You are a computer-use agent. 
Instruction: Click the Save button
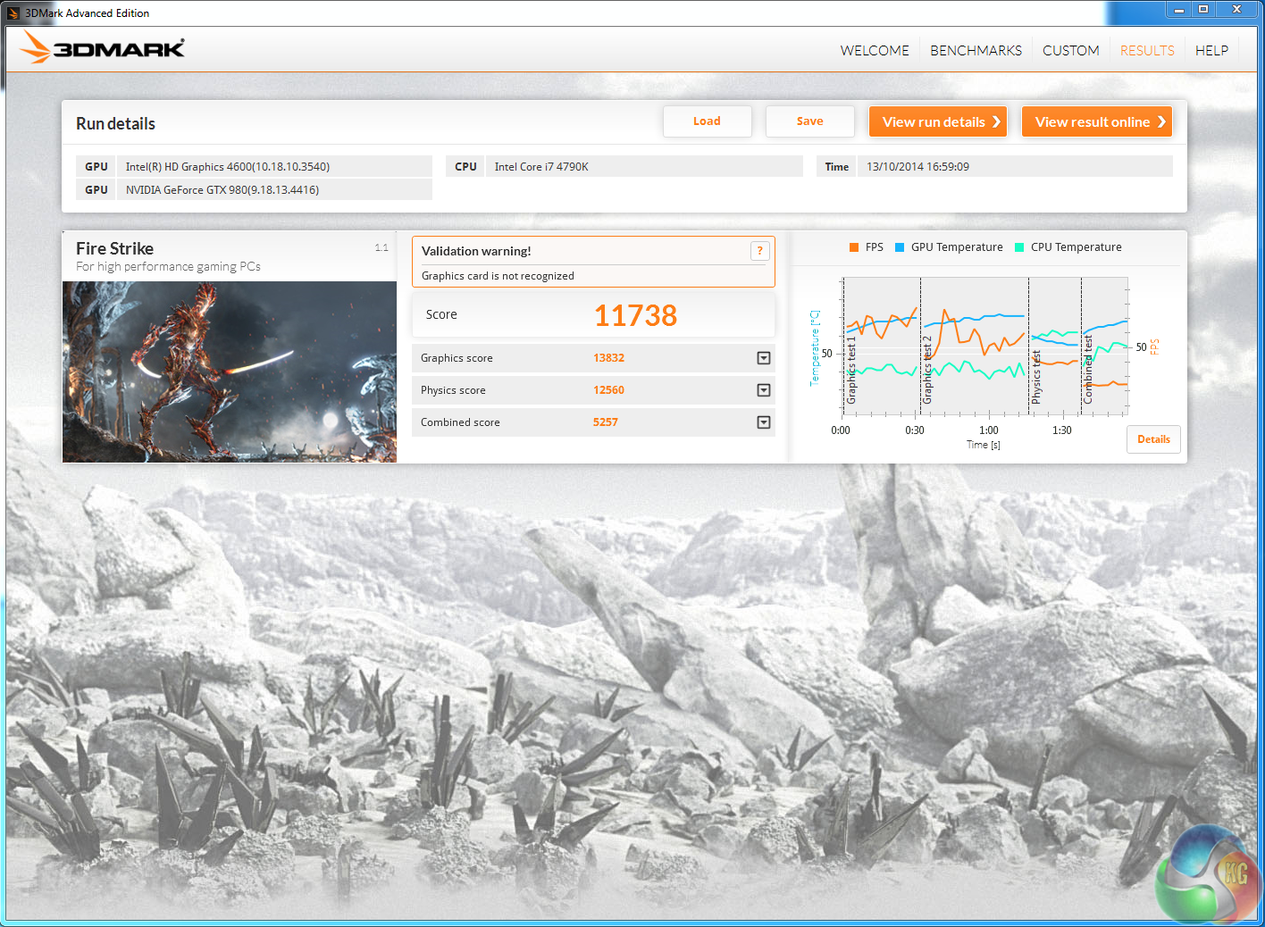tap(810, 121)
